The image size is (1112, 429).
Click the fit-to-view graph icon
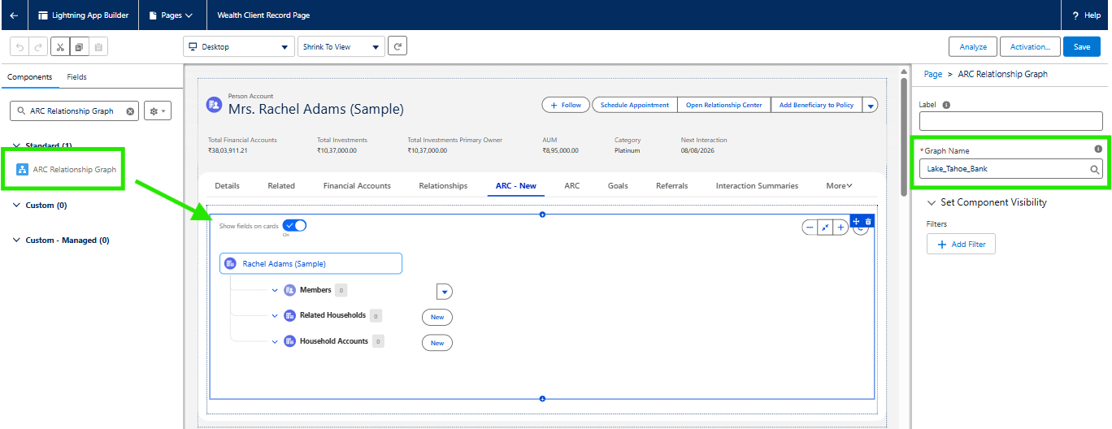tap(825, 227)
